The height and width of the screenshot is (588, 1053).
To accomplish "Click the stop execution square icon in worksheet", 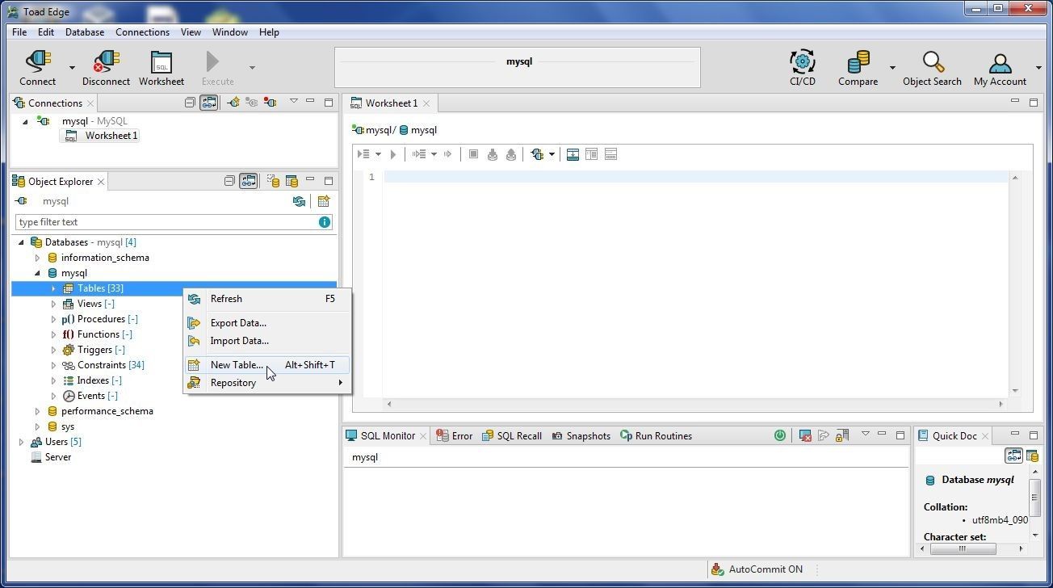I will 473,154.
